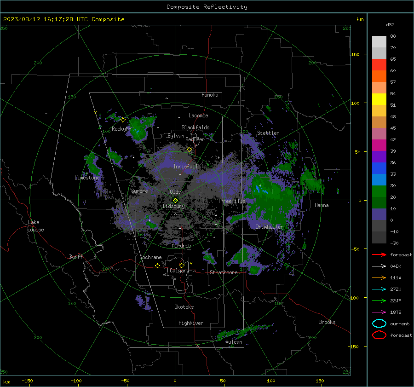The image size is (414, 387).
Task: Click the Sylvan label on the map
Action: click(x=176, y=136)
